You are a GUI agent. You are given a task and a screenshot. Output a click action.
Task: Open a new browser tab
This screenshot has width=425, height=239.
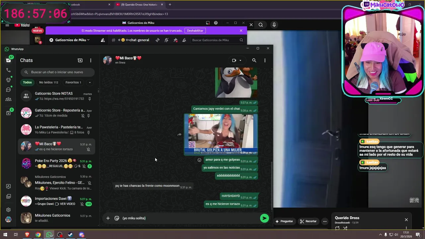click(170, 5)
